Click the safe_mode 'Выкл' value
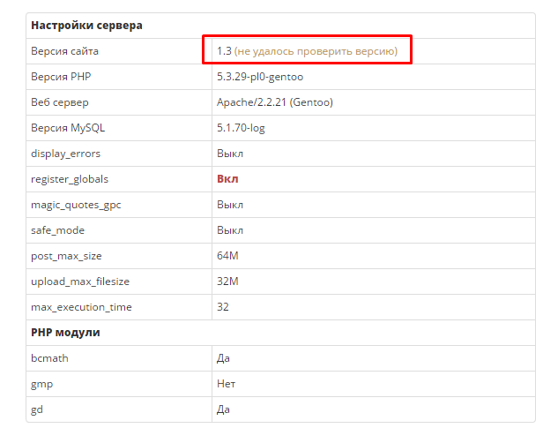The height and width of the screenshot is (428, 543). [x=230, y=230]
